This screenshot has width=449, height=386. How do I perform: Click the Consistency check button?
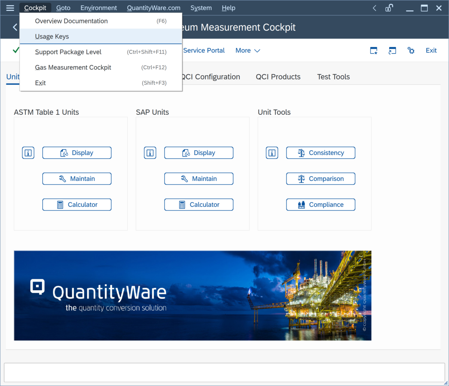coord(320,153)
